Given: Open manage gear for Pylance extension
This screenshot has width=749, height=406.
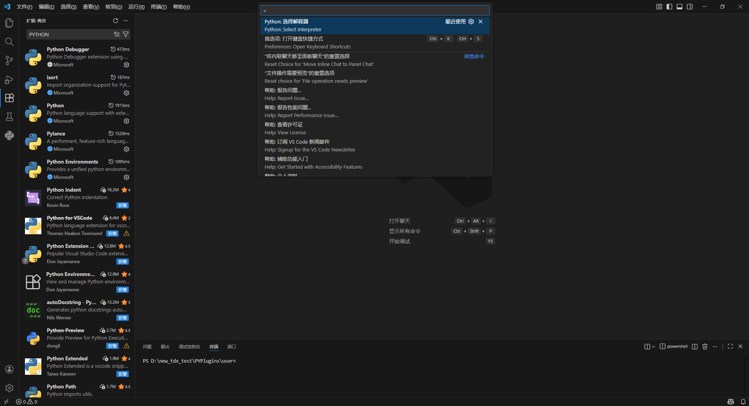Looking at the screenshot, I should (x=126, y=149).
